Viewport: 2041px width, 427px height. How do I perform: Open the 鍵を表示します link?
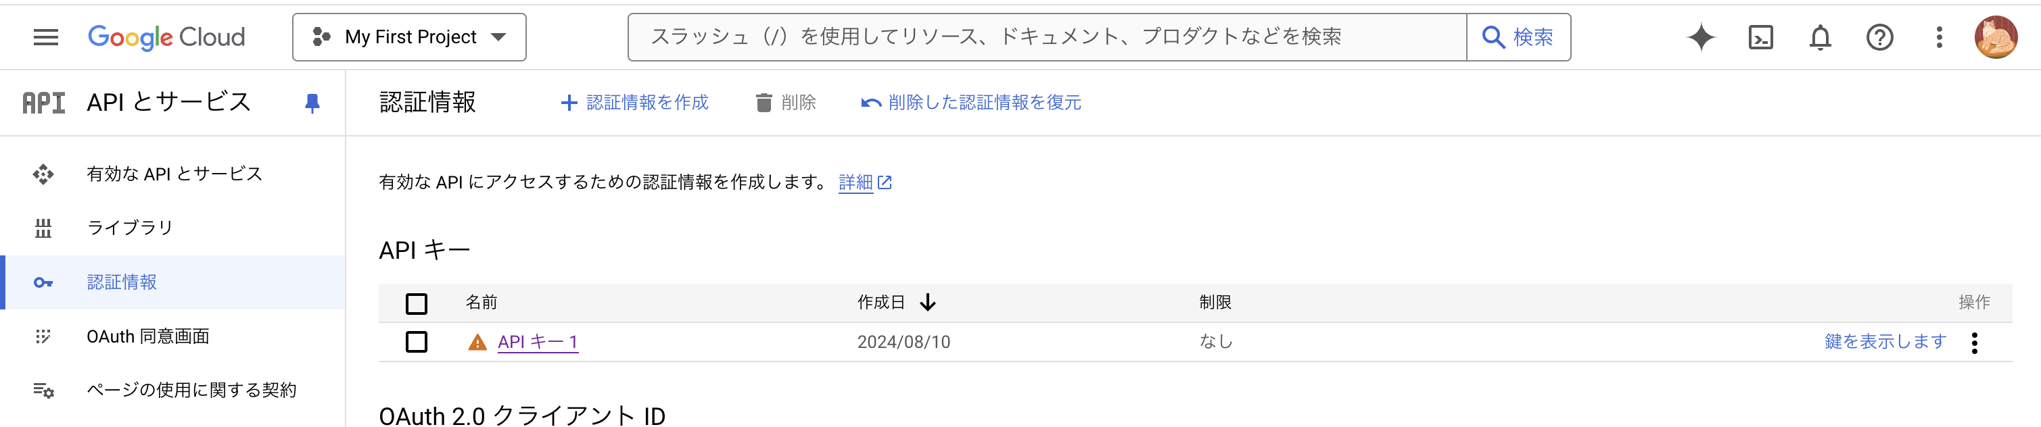(1884, 341)
